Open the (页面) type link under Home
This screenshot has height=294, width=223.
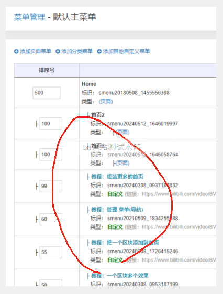[106, 102]
